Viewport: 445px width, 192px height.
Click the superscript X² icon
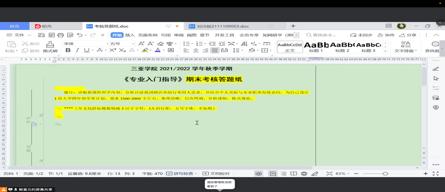tap(112, 51)
